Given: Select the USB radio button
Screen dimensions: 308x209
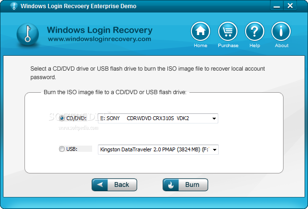Looking at the screenshot, I should coord(62,149).
